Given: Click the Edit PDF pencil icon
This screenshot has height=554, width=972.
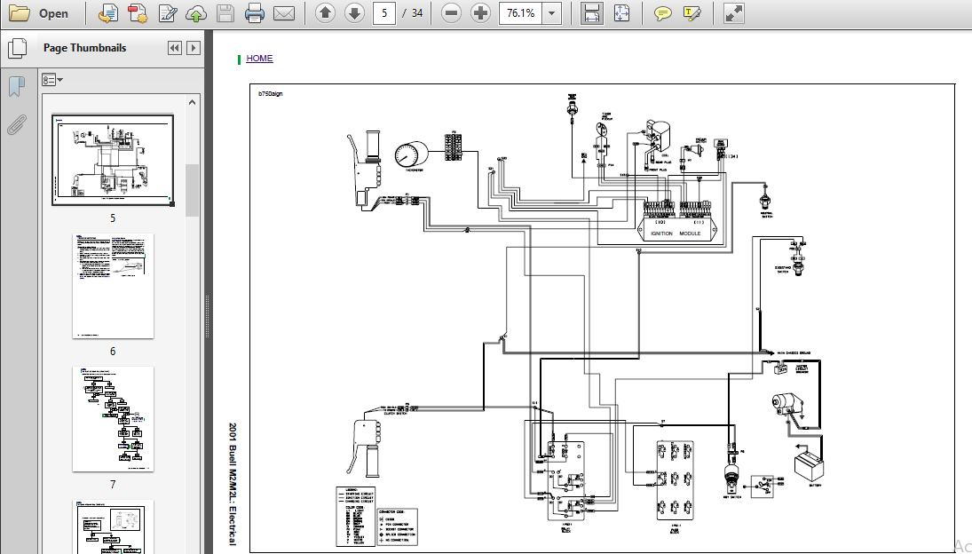Looking at the screenshot, I should pyautogui.click(x=168, y=13).
